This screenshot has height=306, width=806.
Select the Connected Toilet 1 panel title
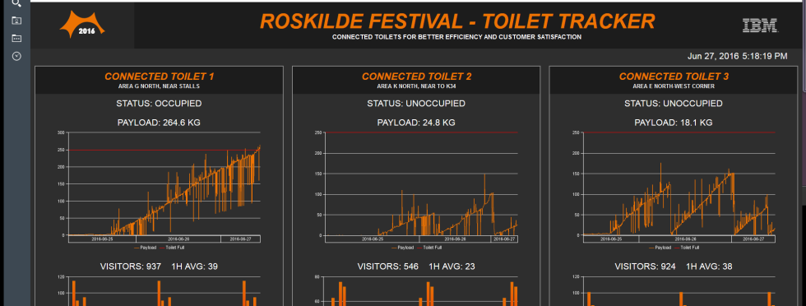(159, 76)
